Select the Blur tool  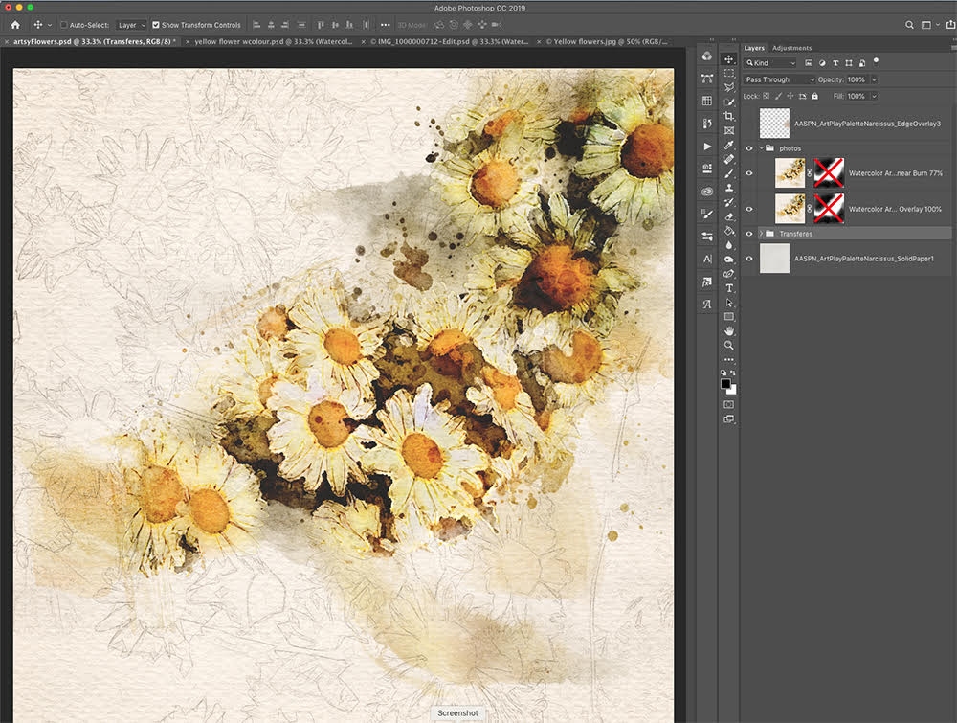(x=728, y=245)
